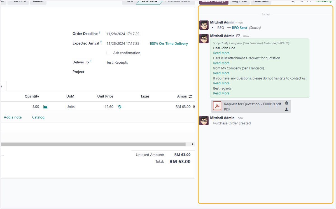Sort by the Unit Price column header
Image resolution: width=336 pixels, height=209 pixels.
tap(105, 96)
